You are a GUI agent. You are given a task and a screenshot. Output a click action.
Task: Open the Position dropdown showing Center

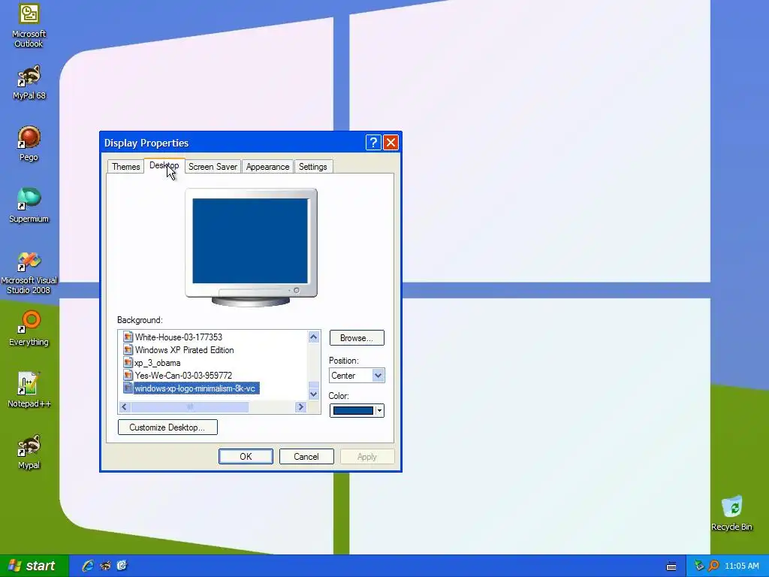point(357,376)
